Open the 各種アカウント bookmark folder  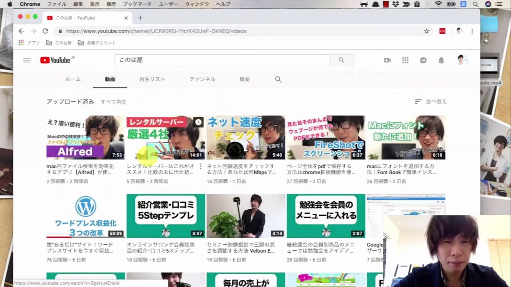pos(97,43)
